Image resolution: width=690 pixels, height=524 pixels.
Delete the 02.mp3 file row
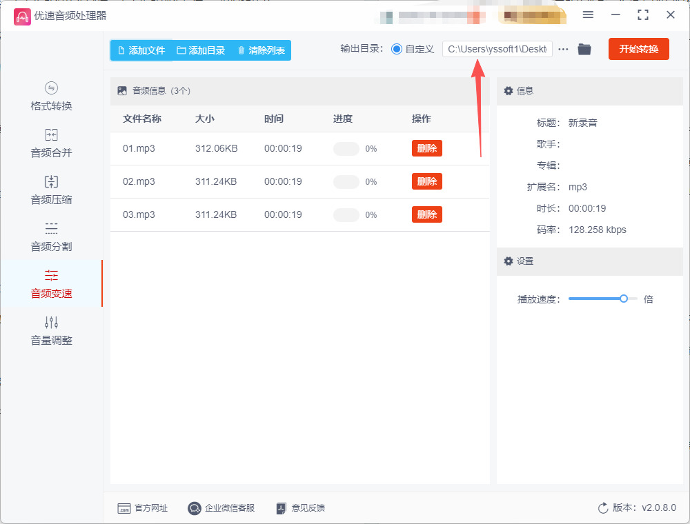(x=427, y=181)
